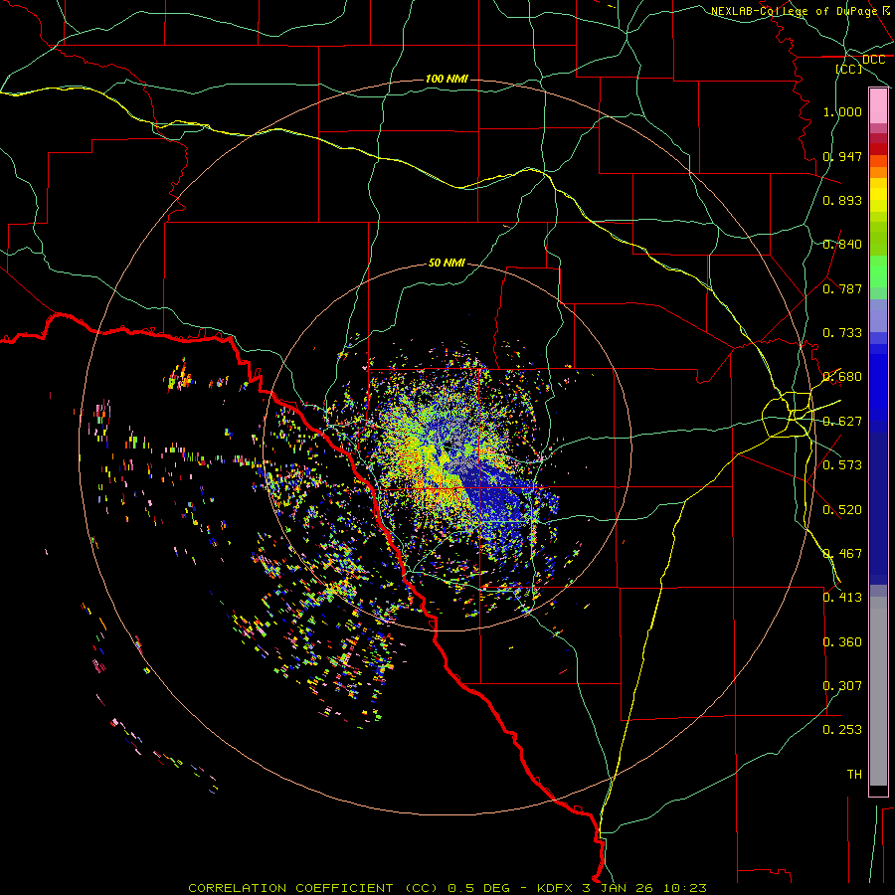
Task: Select the 0.573 scale value
Action: coord(842,465)
